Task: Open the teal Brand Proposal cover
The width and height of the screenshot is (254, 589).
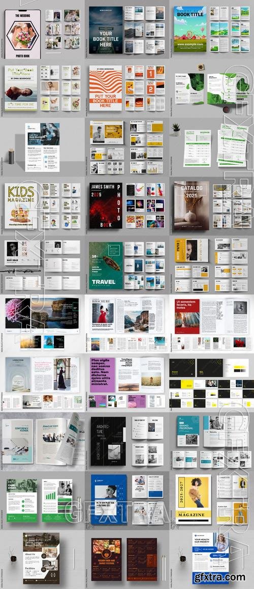Action: tap(188, 431)
